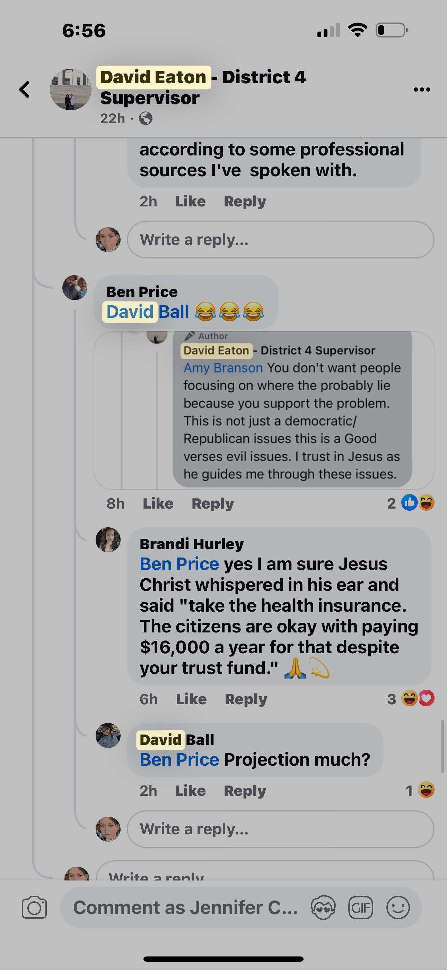Like David Ball's Projection much reply
Viewport: 447px width, 970px height.
click(190, 791)
